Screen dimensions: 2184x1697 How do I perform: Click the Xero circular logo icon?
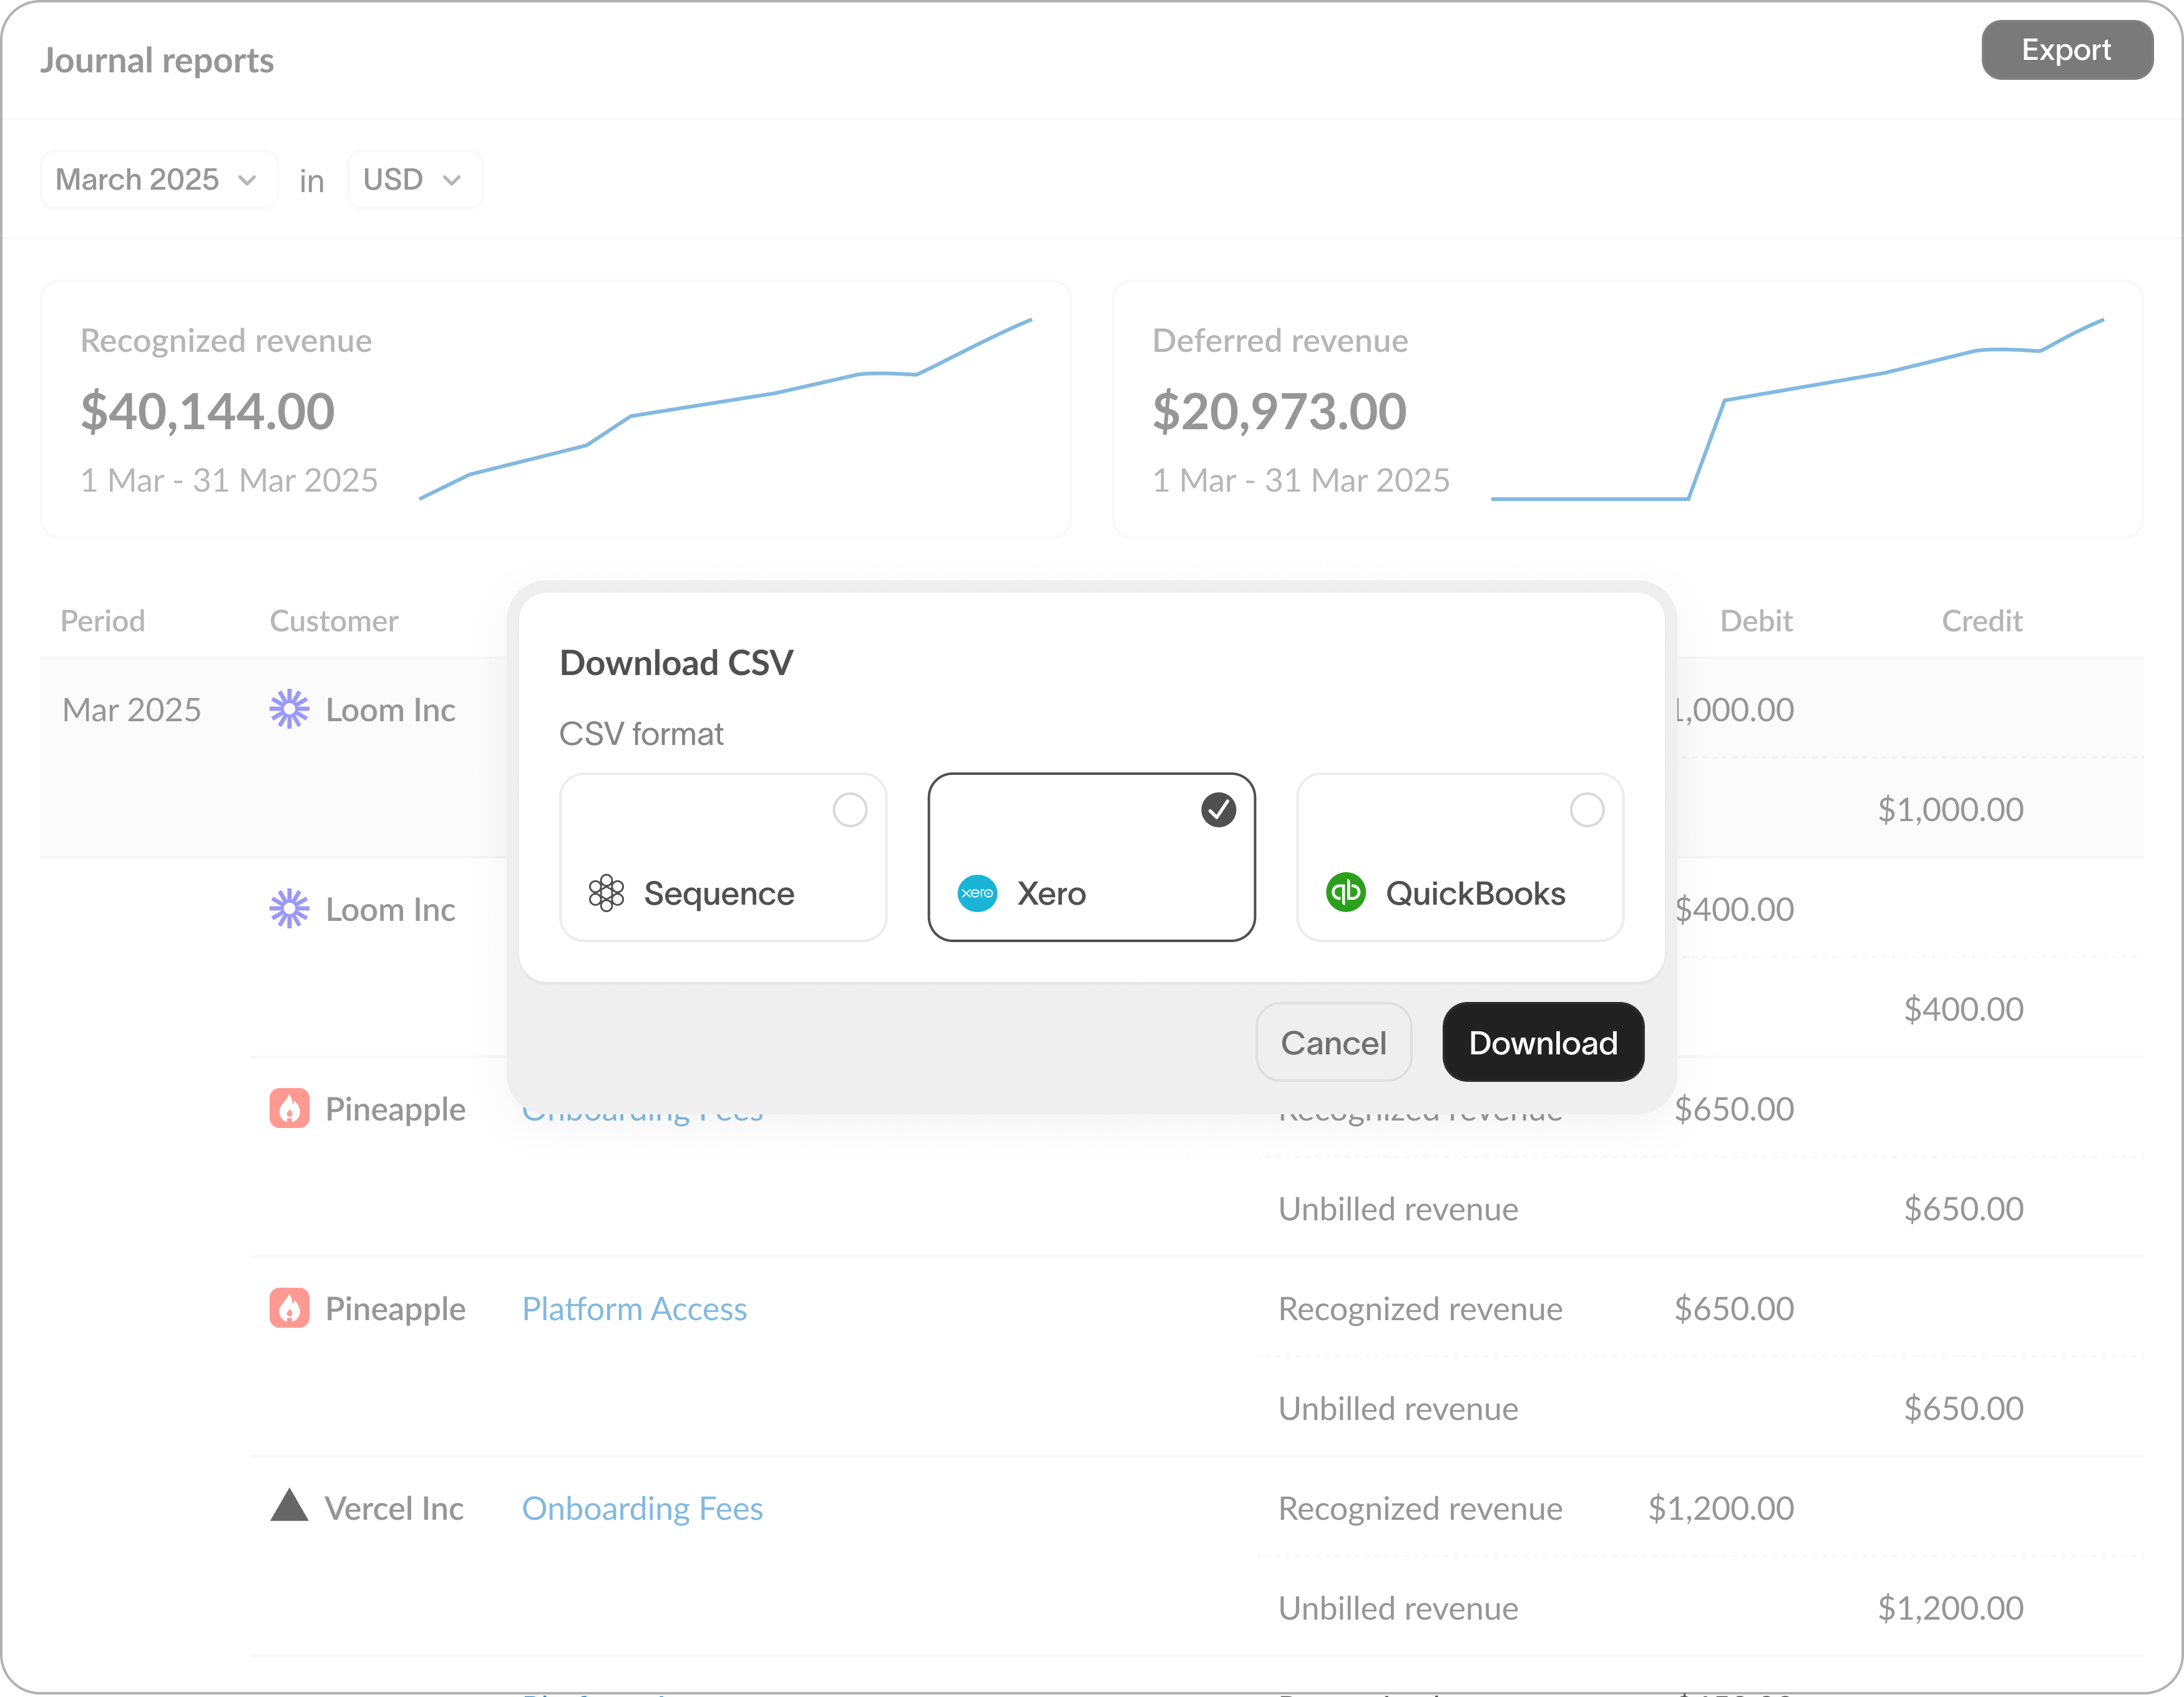click(x=977, y=893)
